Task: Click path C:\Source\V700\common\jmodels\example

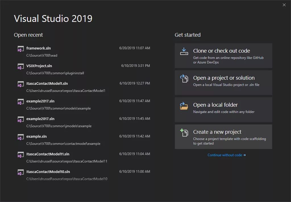Action: tap(59, 126)
